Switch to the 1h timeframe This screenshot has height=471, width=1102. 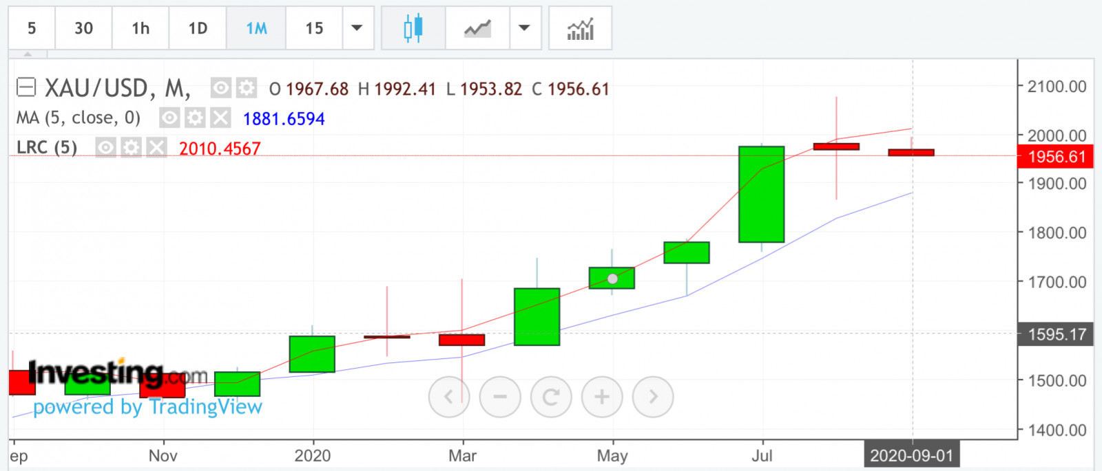(141, 28)
